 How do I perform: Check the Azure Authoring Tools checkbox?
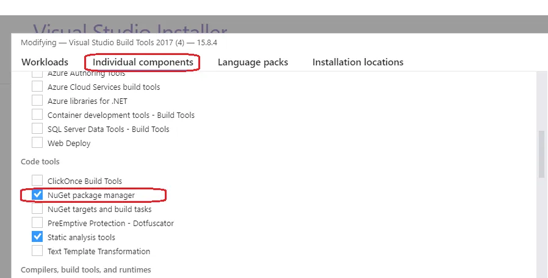[x=37, y=74]
